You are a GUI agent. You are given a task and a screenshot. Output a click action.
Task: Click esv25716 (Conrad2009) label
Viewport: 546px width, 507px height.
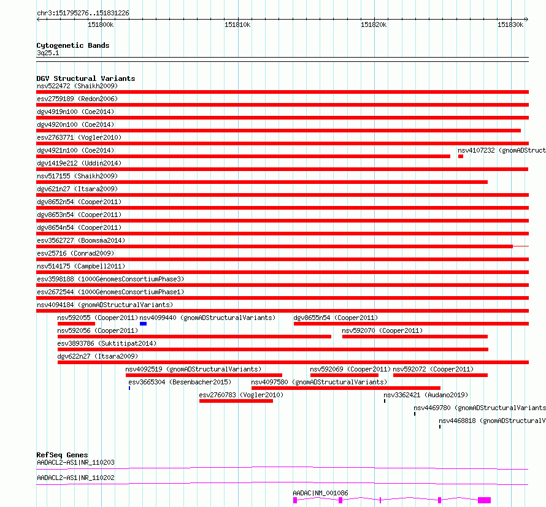click(x=75, y=253)
